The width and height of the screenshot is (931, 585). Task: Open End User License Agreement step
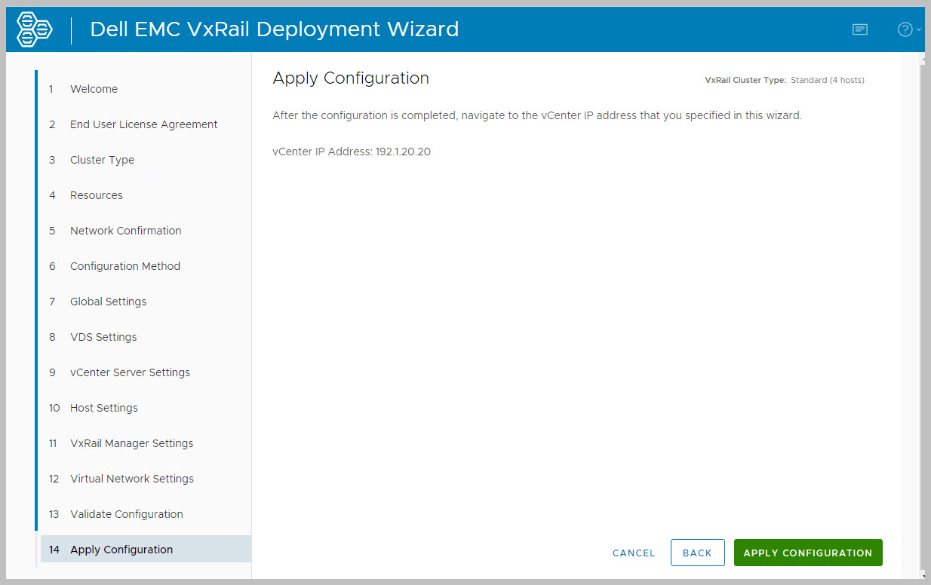pyautogui.click(x=143, y=124)
